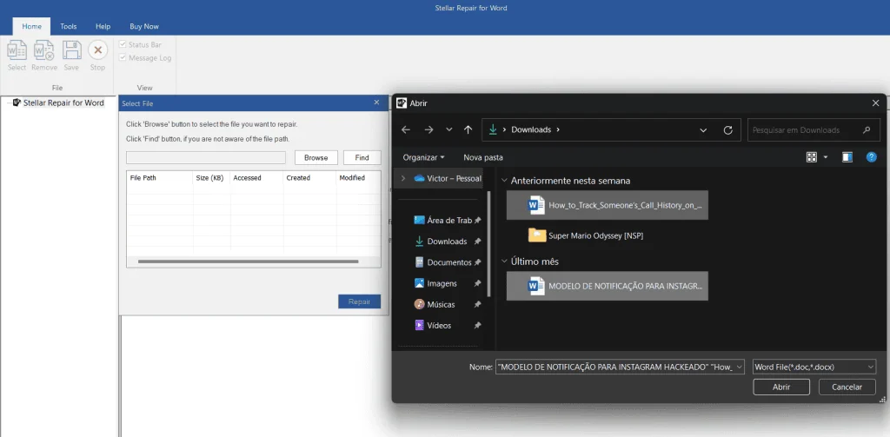Toggle the preview pane icon

(x=847, y=157)
